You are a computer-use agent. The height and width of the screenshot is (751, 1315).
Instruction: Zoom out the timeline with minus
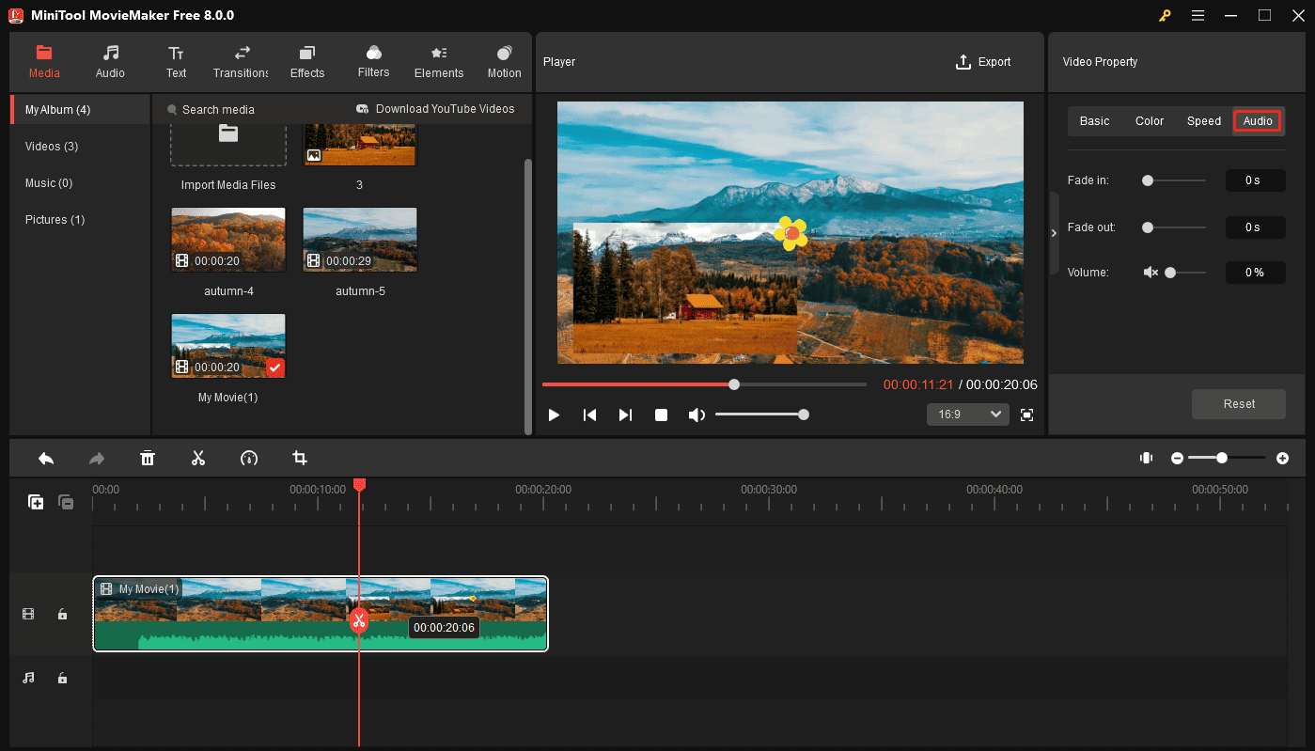[x=1177, y=458]
